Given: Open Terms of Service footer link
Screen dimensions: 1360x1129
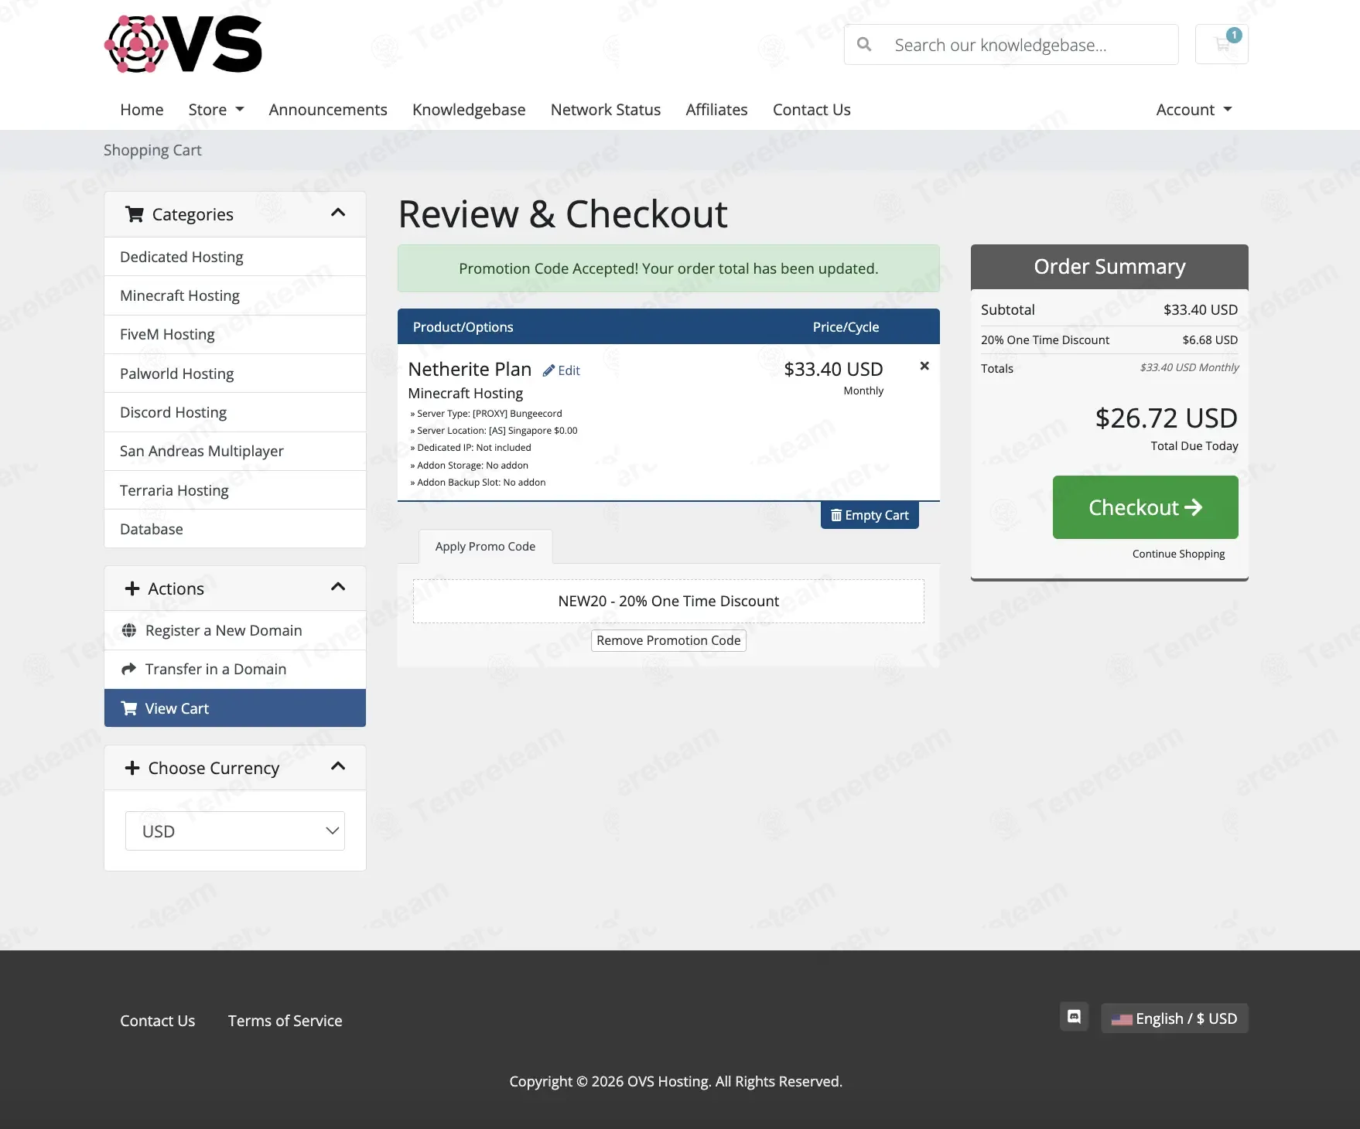Looking at the screenshot, I should pos(285,1021).
